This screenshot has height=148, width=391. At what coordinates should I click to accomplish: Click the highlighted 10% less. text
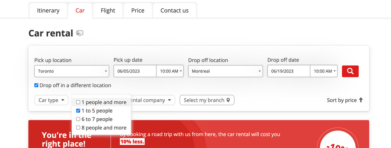point(132,142)
